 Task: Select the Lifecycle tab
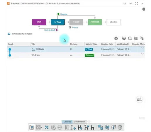click(67, 122)
